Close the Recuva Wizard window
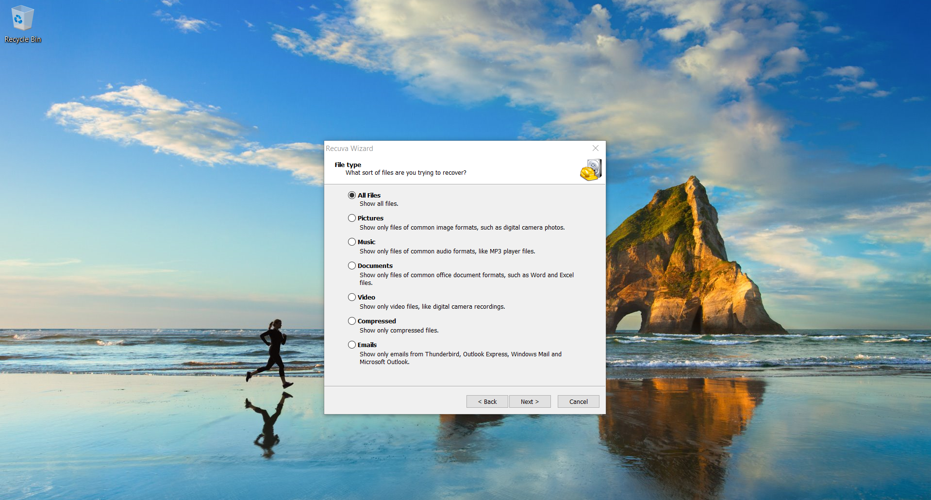This screenshot has height=500, width=931. click(596, 149)
